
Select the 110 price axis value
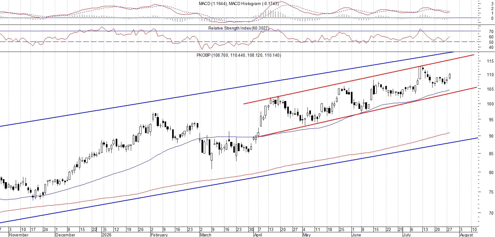click(x=490, y=75)
